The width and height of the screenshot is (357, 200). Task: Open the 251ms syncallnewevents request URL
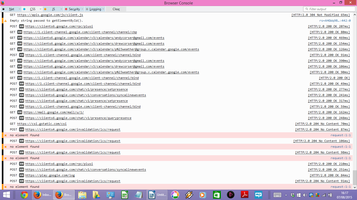pos(86,170)
